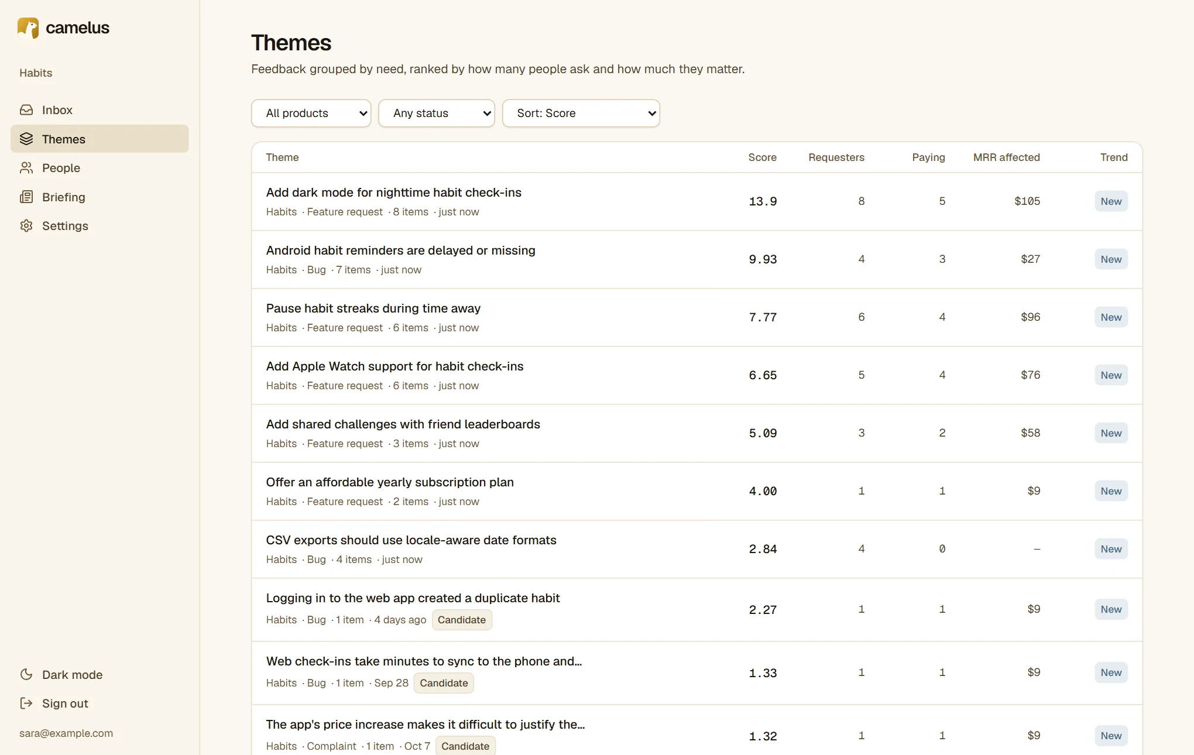Viewport: 1194px width, 755px height.
Task: Go to the Inbox page
Action: (x=57, y=110)
